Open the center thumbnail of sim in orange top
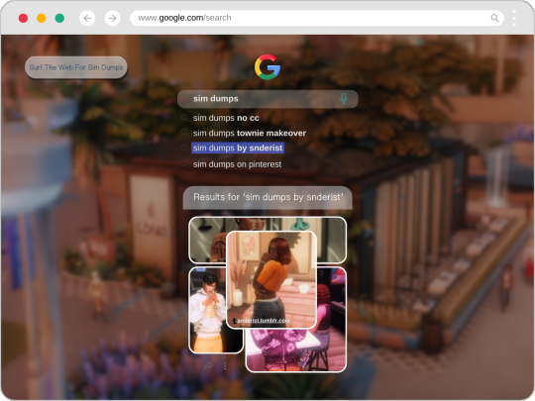 tap(271, 279)
